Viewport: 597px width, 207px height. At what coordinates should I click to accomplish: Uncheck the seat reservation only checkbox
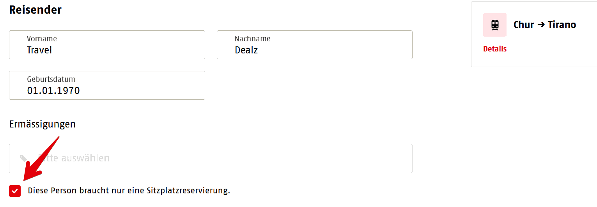pos(15,191)
